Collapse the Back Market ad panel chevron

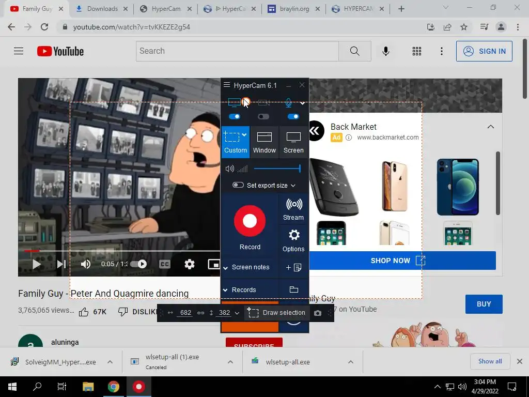[x=491, y=127]
